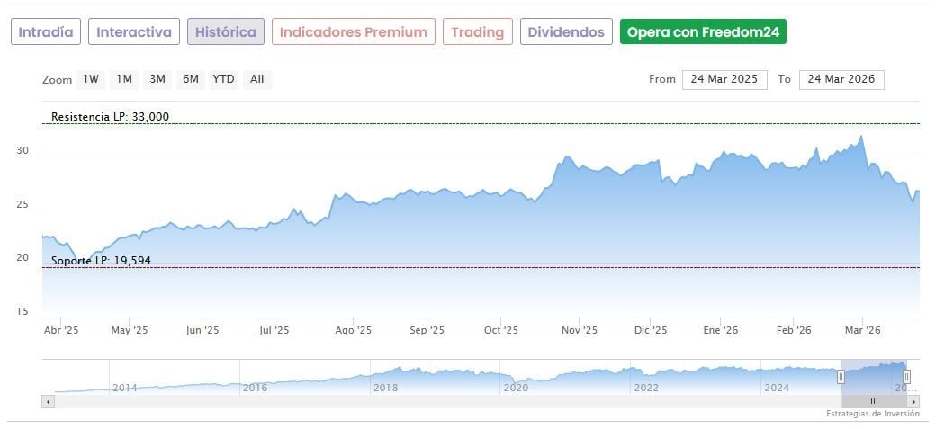Screen dimensions: 936x429
Task: Click the left range handle in navigator
Action: click(x=841, y=377)
